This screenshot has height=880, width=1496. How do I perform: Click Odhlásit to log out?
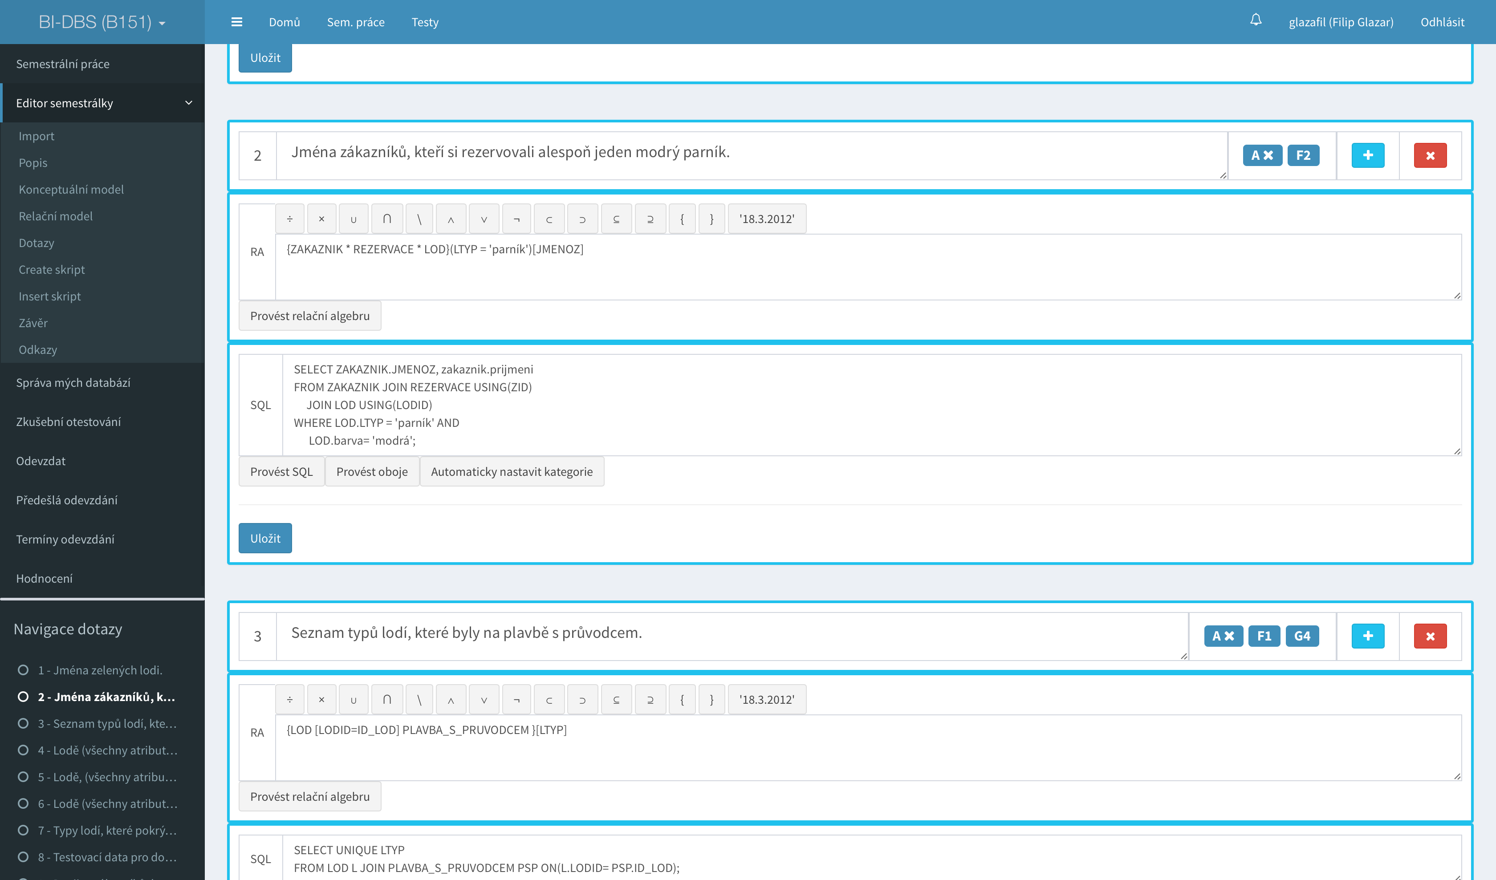click(x=1443, y=22)
